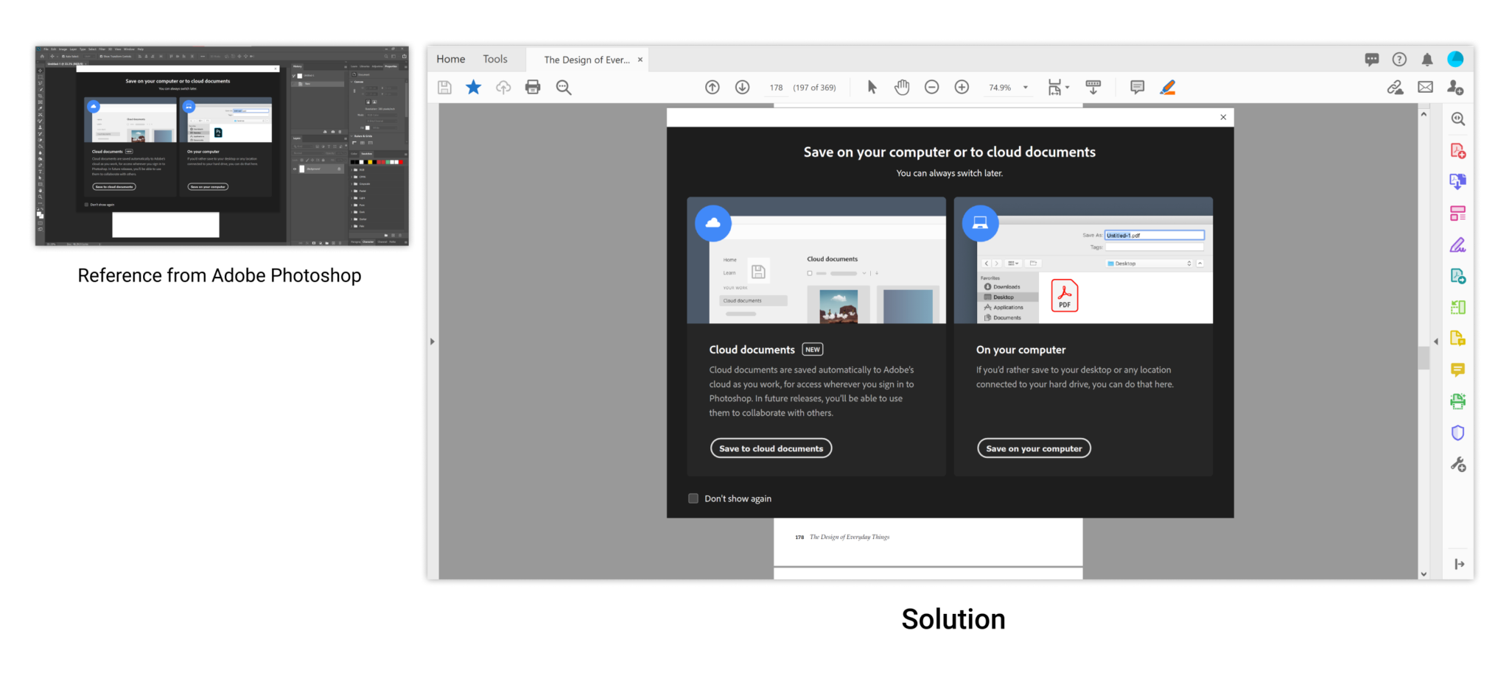Image resolution: width=1509 pixels, height=695 pixels.
Task: Navigate to the next page with down arrow
Action: coord(742,87)
